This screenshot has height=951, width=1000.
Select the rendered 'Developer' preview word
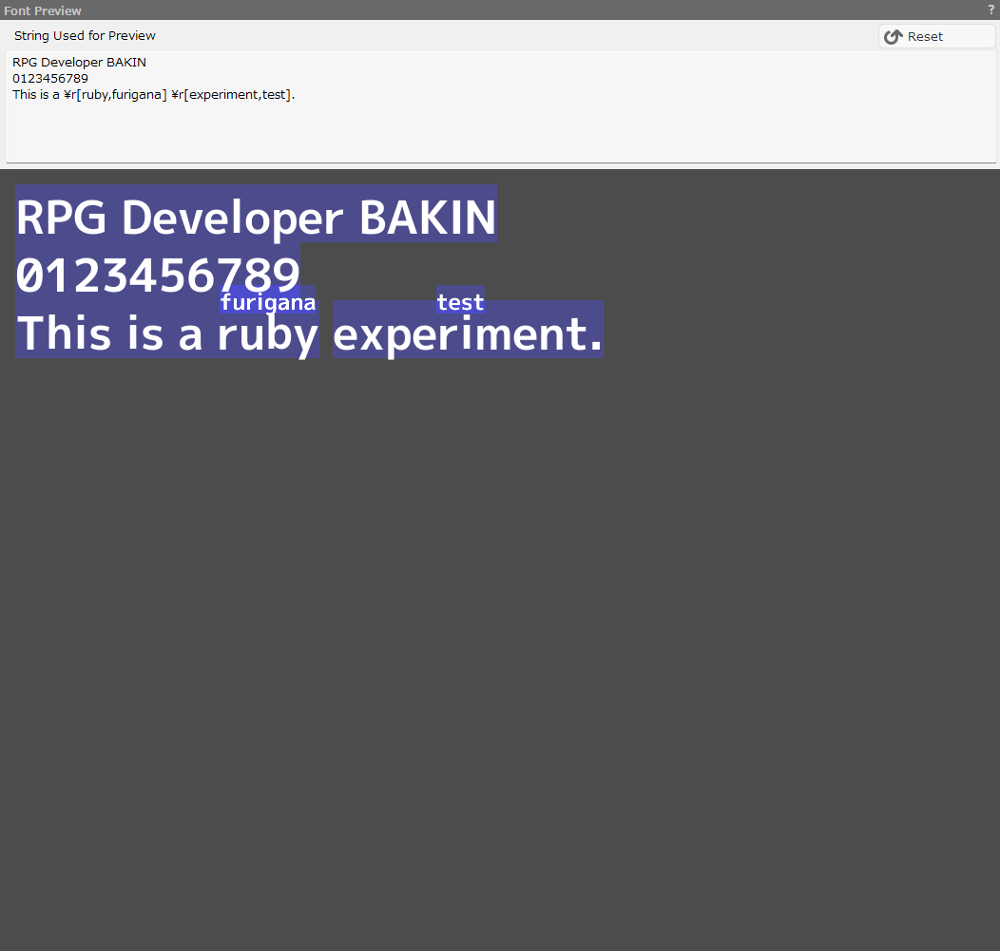click(x=232, y=218)
